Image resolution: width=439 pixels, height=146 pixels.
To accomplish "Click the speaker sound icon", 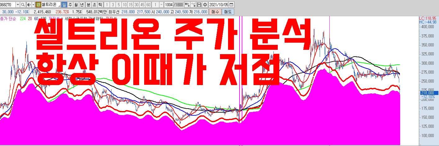I will tap(29, 5).
